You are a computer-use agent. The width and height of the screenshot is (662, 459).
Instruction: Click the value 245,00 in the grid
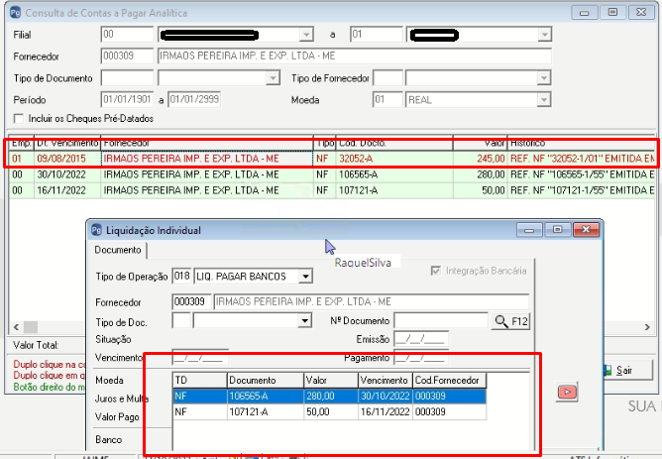pyautogui.click(x=491, y=159)
